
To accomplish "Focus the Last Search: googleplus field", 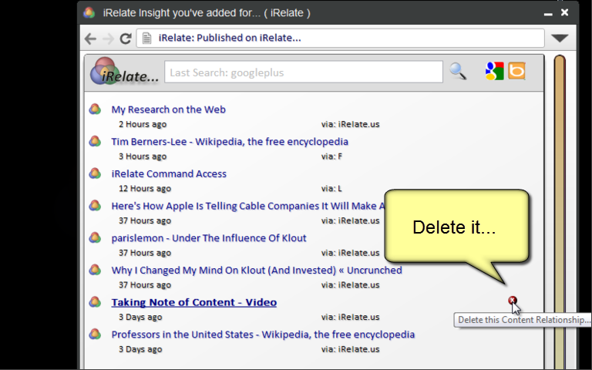I will pos(304,72).
